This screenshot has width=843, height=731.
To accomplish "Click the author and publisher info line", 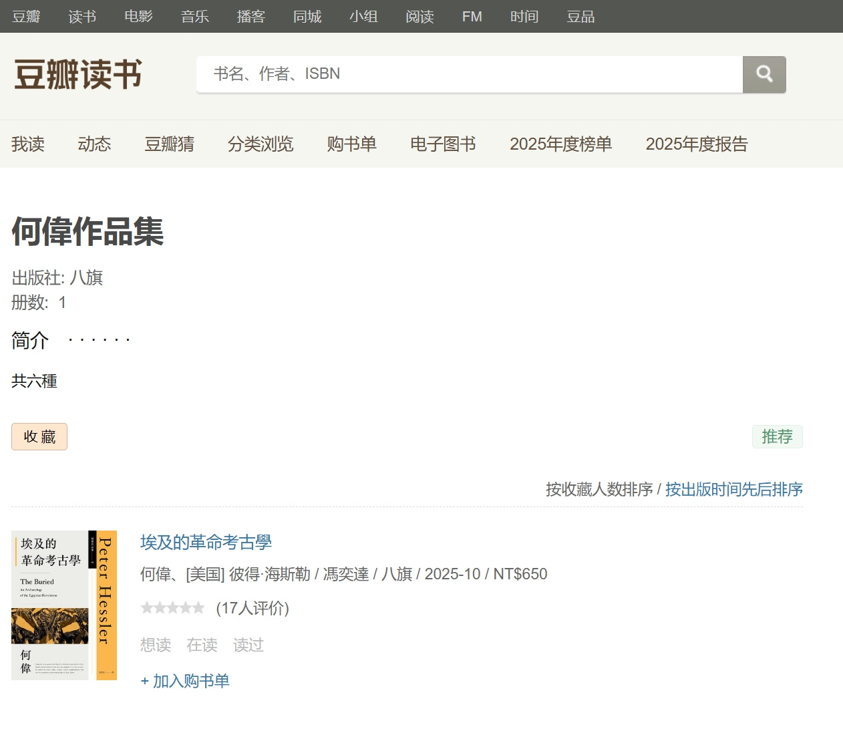I will [343, 574].
